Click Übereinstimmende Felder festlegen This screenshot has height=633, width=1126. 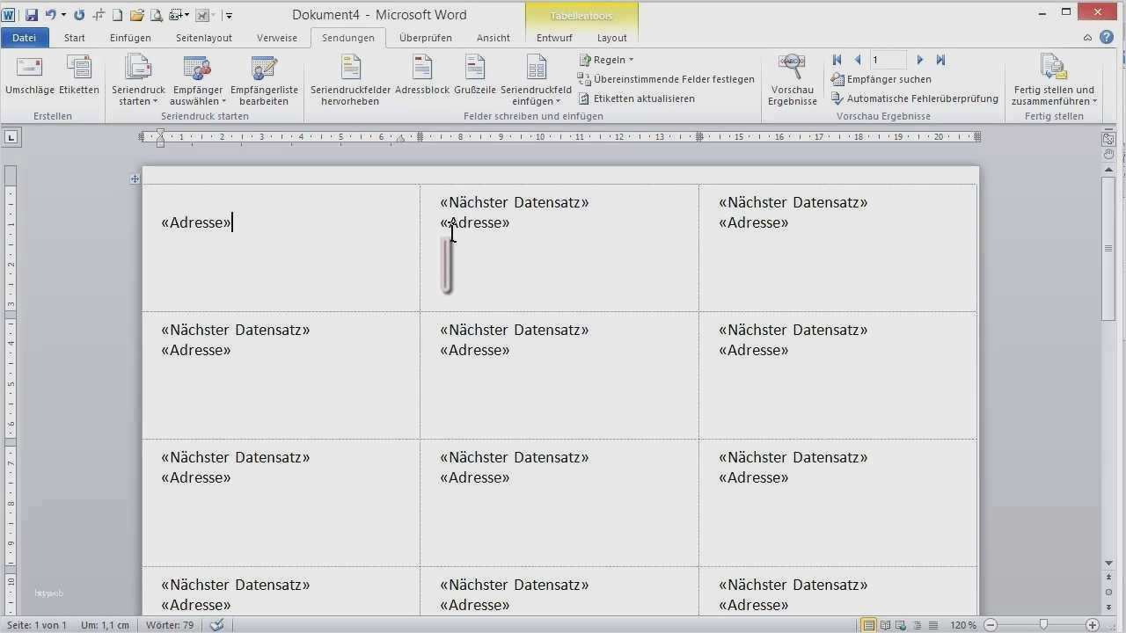pos(666,79)
